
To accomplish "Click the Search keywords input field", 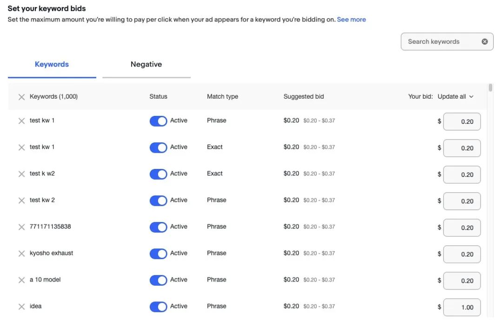I will (439, 41).
